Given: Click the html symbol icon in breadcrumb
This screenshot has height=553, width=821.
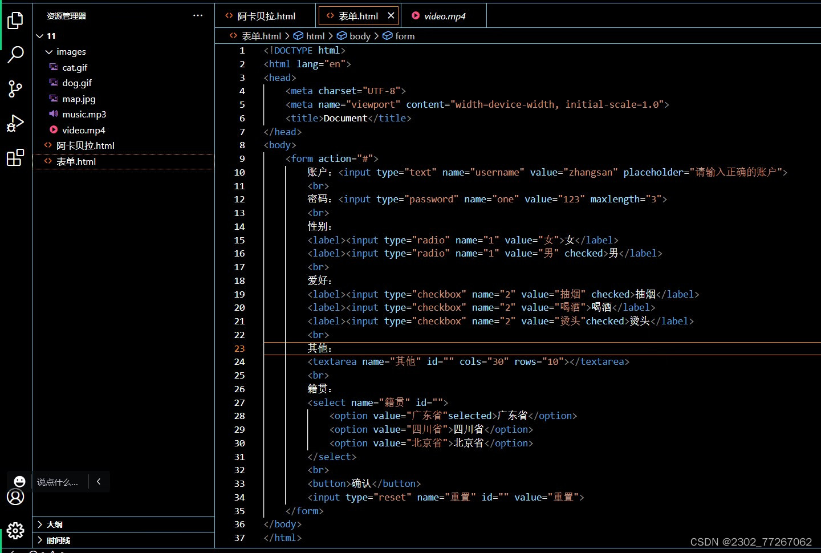Looking at the screenshot, I should [x=298, y=36].
